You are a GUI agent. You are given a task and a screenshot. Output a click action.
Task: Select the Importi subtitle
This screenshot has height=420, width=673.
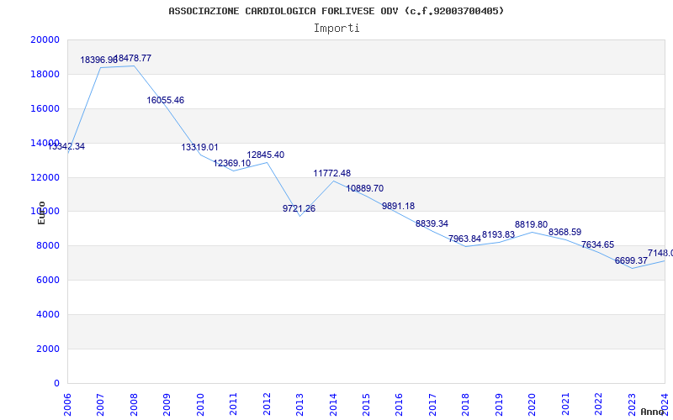point(336,29)
